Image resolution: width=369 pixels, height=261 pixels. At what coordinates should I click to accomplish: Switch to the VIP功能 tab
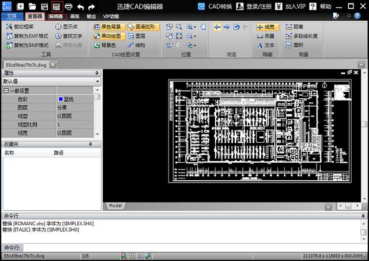[111, 16]
